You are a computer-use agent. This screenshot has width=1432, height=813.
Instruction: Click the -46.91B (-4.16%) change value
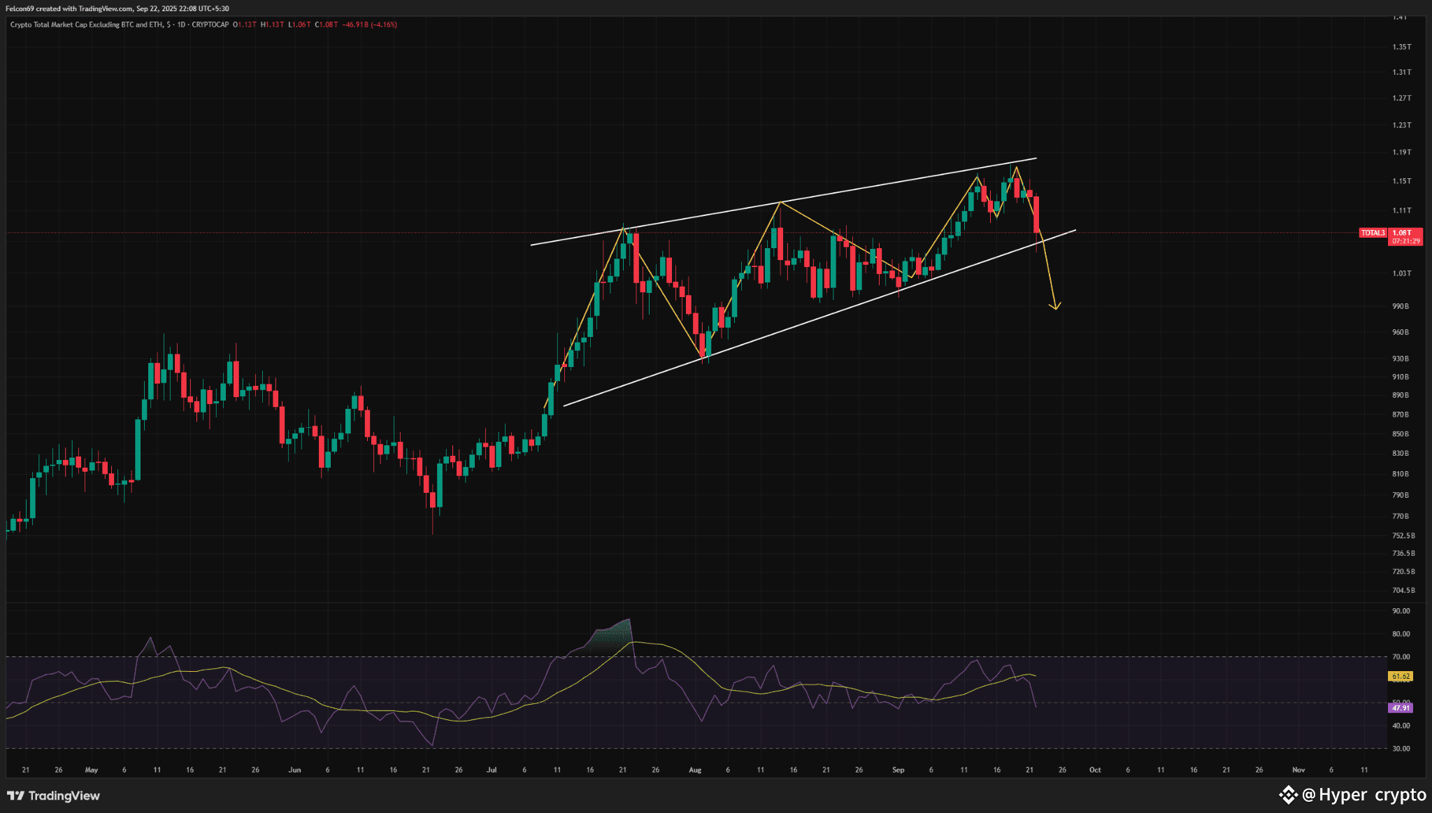369,24
